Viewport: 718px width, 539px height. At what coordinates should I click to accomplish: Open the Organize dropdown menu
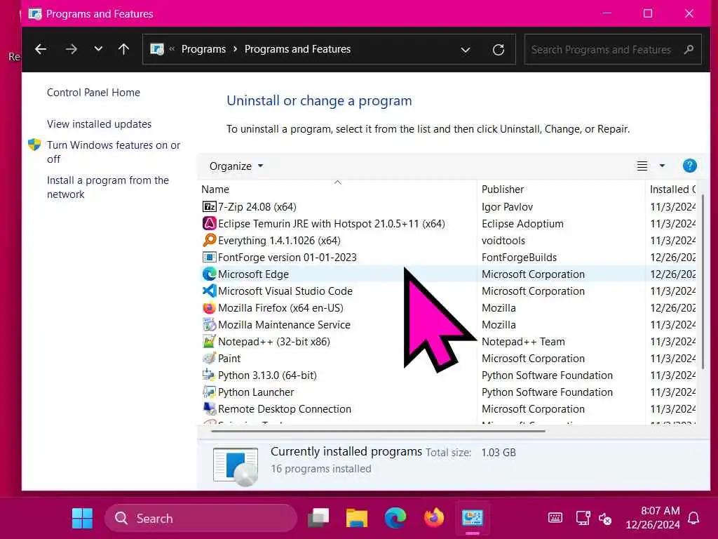[236, 166]
